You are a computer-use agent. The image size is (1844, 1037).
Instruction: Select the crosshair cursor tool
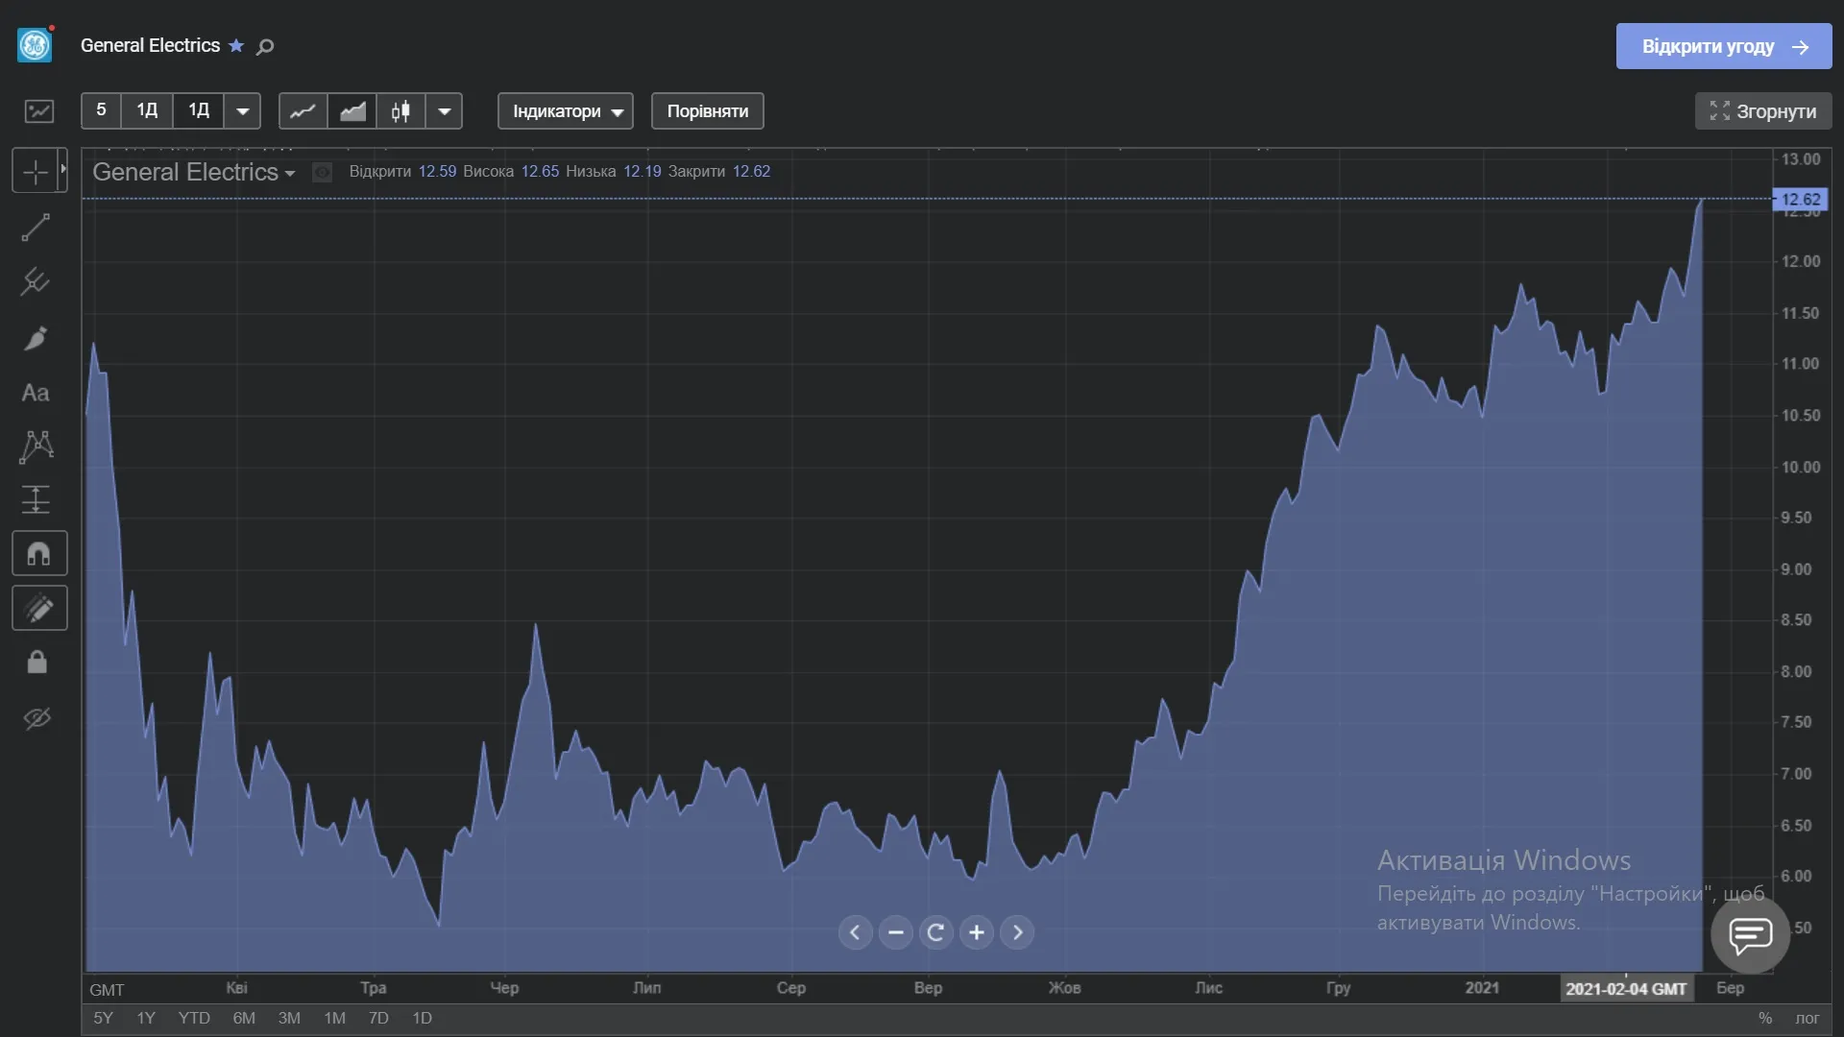coord(35,172)
